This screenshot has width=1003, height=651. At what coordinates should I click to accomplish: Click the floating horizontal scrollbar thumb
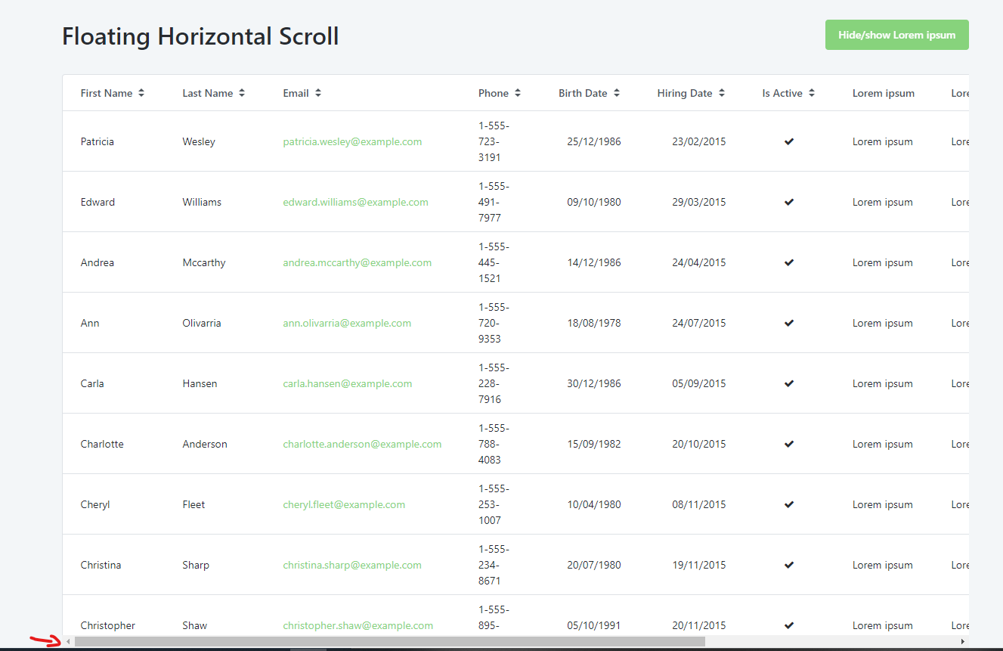click(389, 641)
